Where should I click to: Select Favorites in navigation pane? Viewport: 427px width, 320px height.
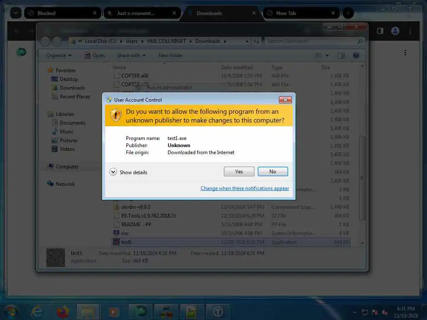65,70
